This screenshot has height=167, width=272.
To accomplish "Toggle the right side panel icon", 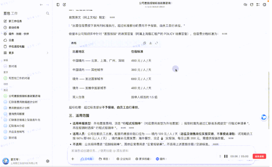I will click(265, 4).
